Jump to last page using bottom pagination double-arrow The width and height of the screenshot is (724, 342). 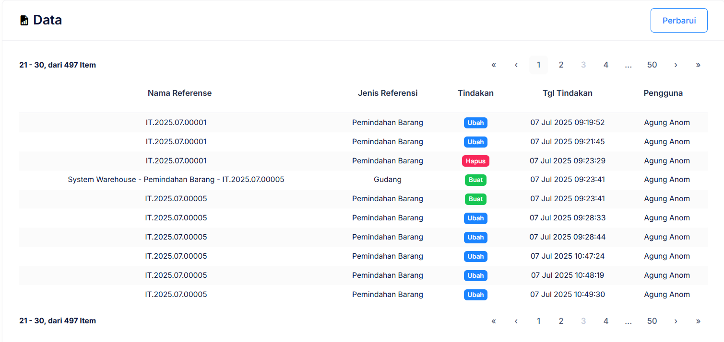click(x=698, y=321)
